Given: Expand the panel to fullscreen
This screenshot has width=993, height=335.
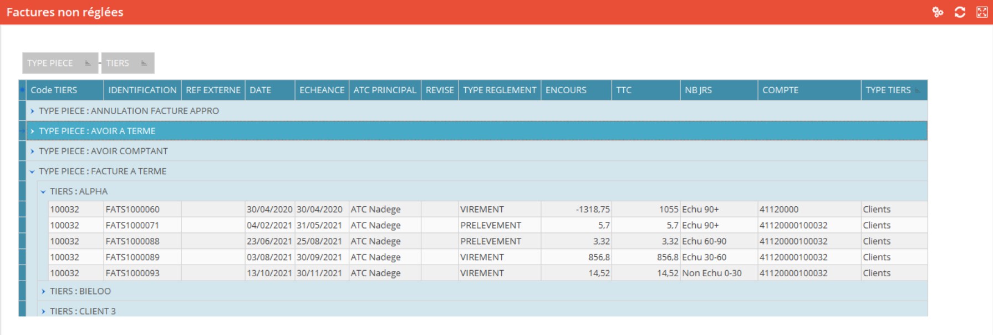Looking at the screenshot, I should (982, 12).
